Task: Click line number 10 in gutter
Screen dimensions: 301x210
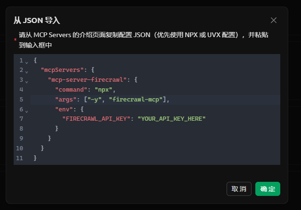Action: (x=20, y=148)
